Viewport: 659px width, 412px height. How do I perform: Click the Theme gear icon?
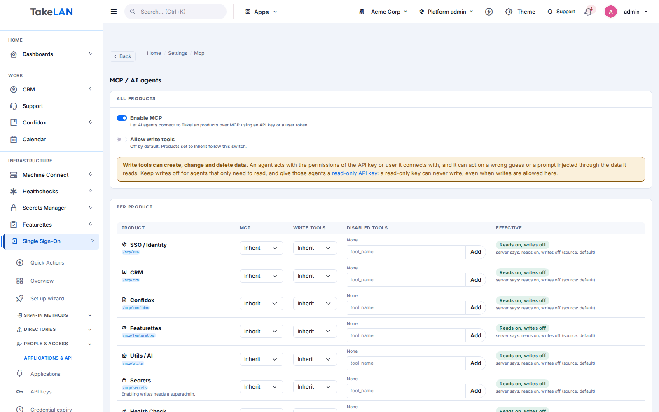coord(509,12)
